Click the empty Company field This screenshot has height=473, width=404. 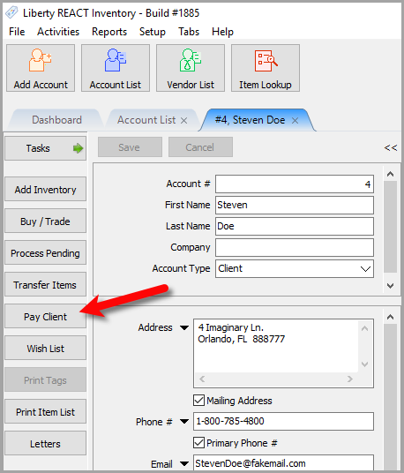295,247
